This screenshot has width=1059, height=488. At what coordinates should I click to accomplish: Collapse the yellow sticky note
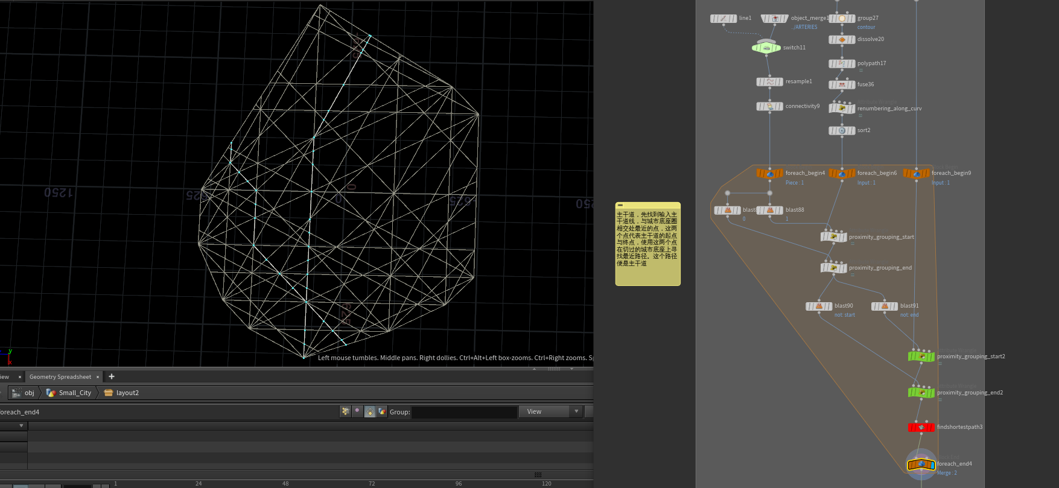620,206
